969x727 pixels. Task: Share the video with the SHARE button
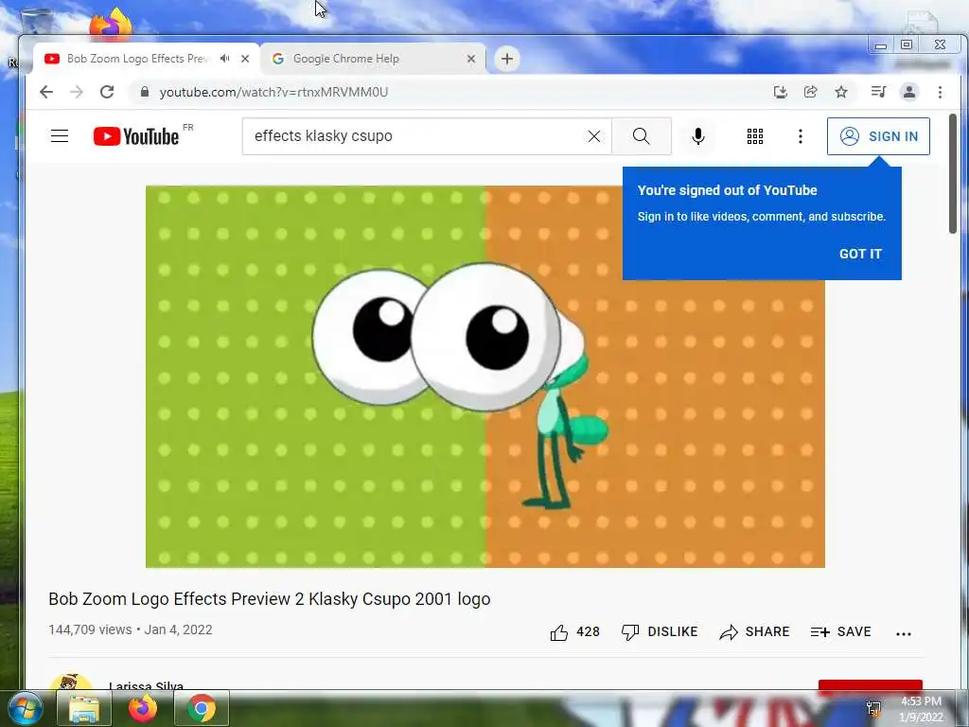coord(754,632)
